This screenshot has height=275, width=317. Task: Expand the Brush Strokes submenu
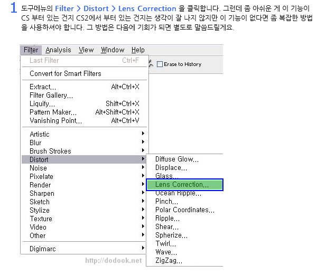(84, 151)
